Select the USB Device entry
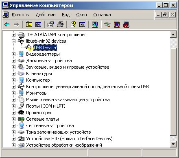The width and height of the screenshot is (179, 158). [45, 48]
